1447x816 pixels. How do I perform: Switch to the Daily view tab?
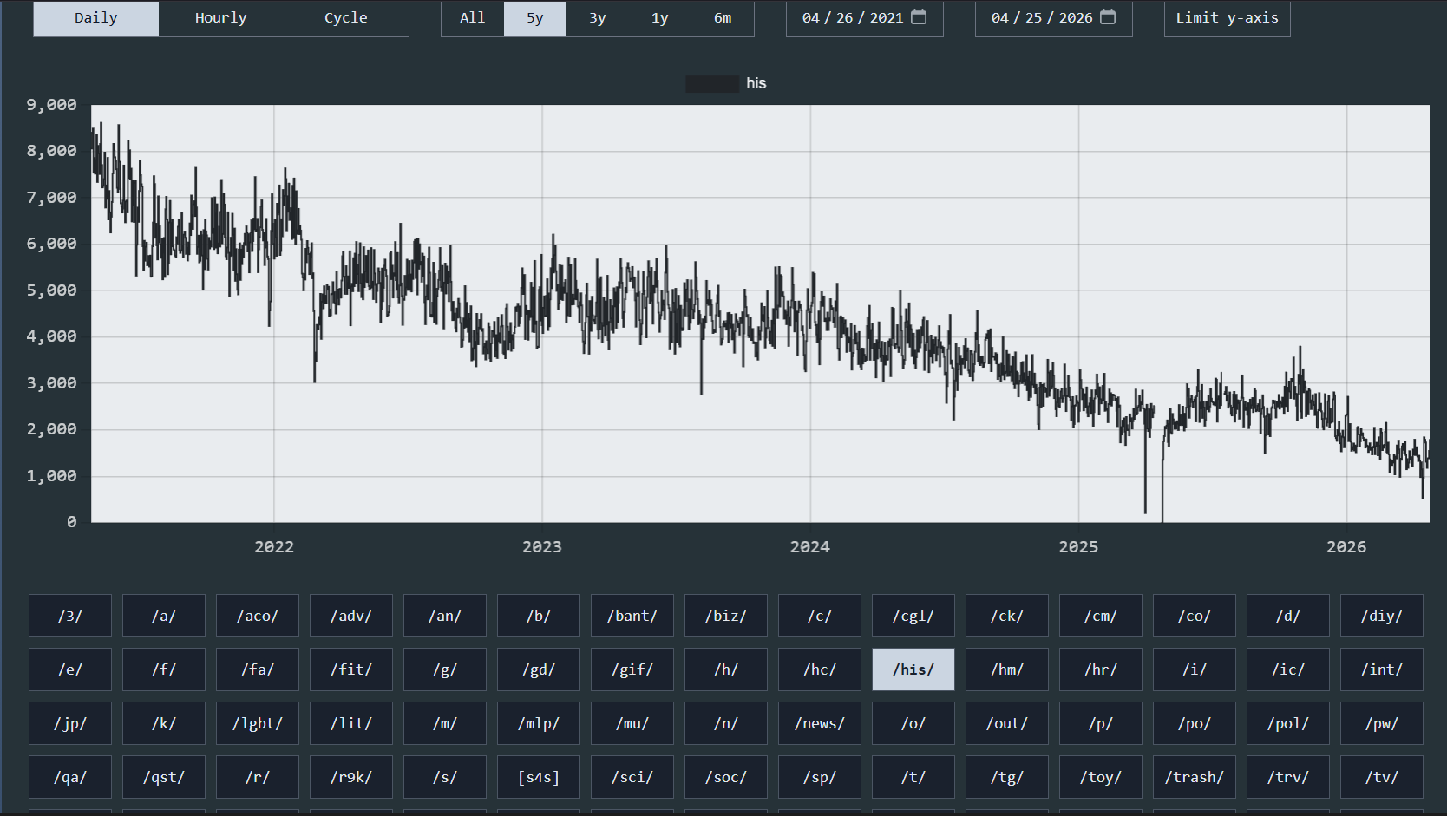pos(96,18)
